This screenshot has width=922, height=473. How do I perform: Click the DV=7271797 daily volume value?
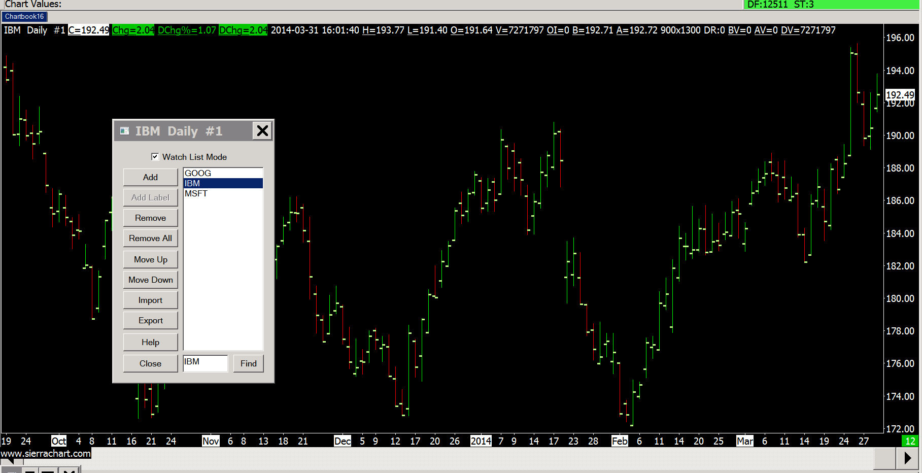tap(808, 30)
